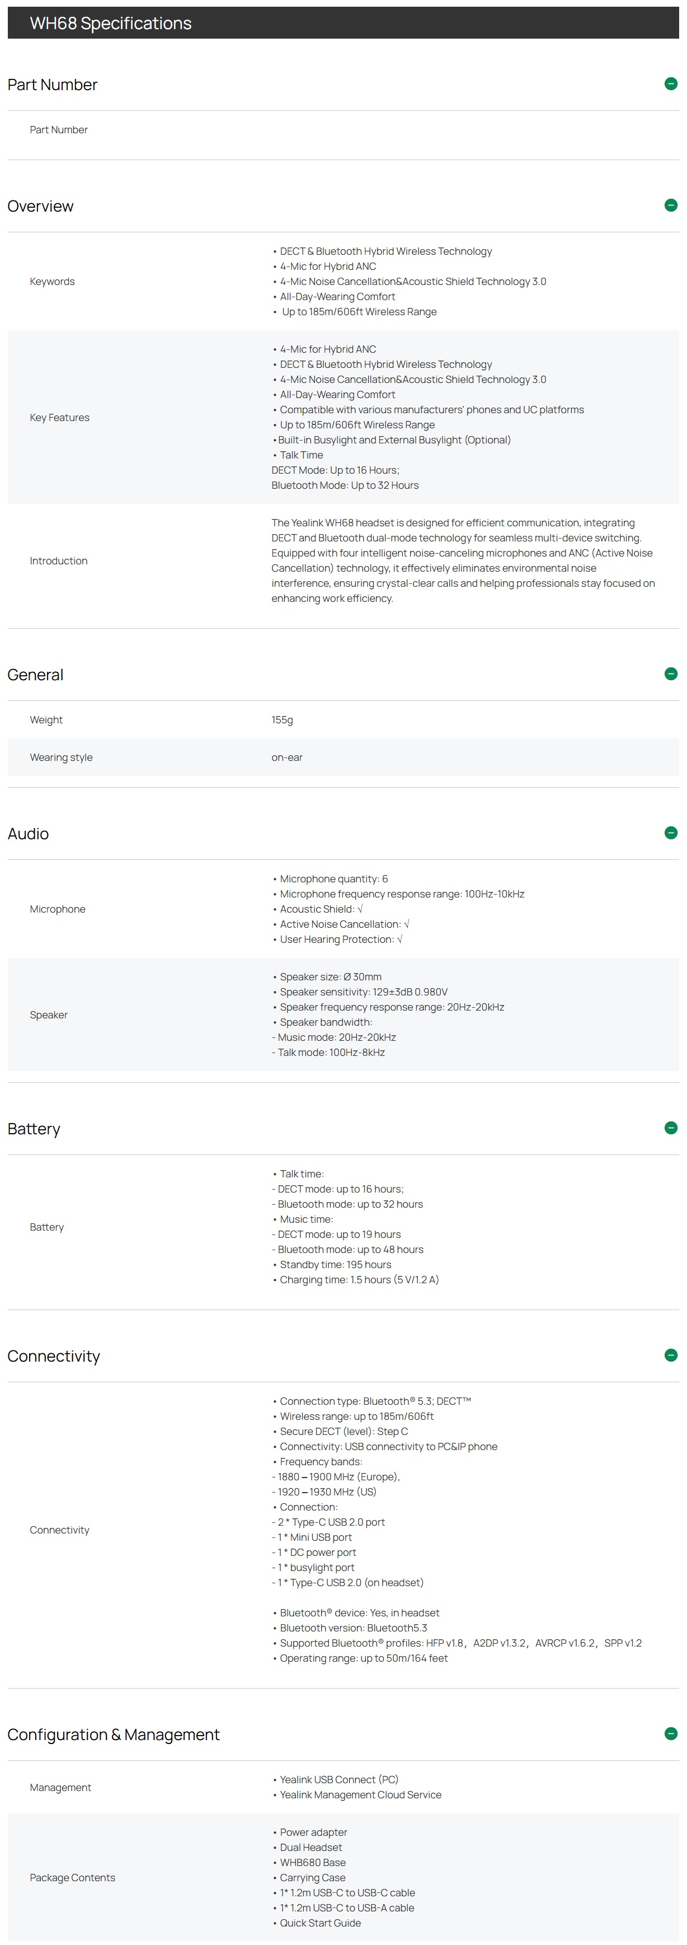Collapse the Configuration & Management section
Image resolution: width=687 pixels, height=1945 pixels.
click(x=670, y=1734)
